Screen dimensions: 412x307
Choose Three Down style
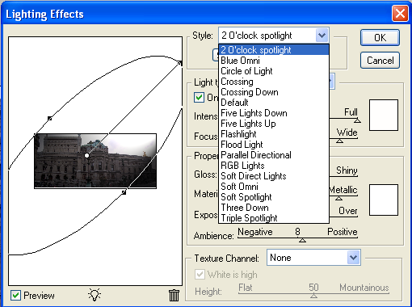pos(274,208)
